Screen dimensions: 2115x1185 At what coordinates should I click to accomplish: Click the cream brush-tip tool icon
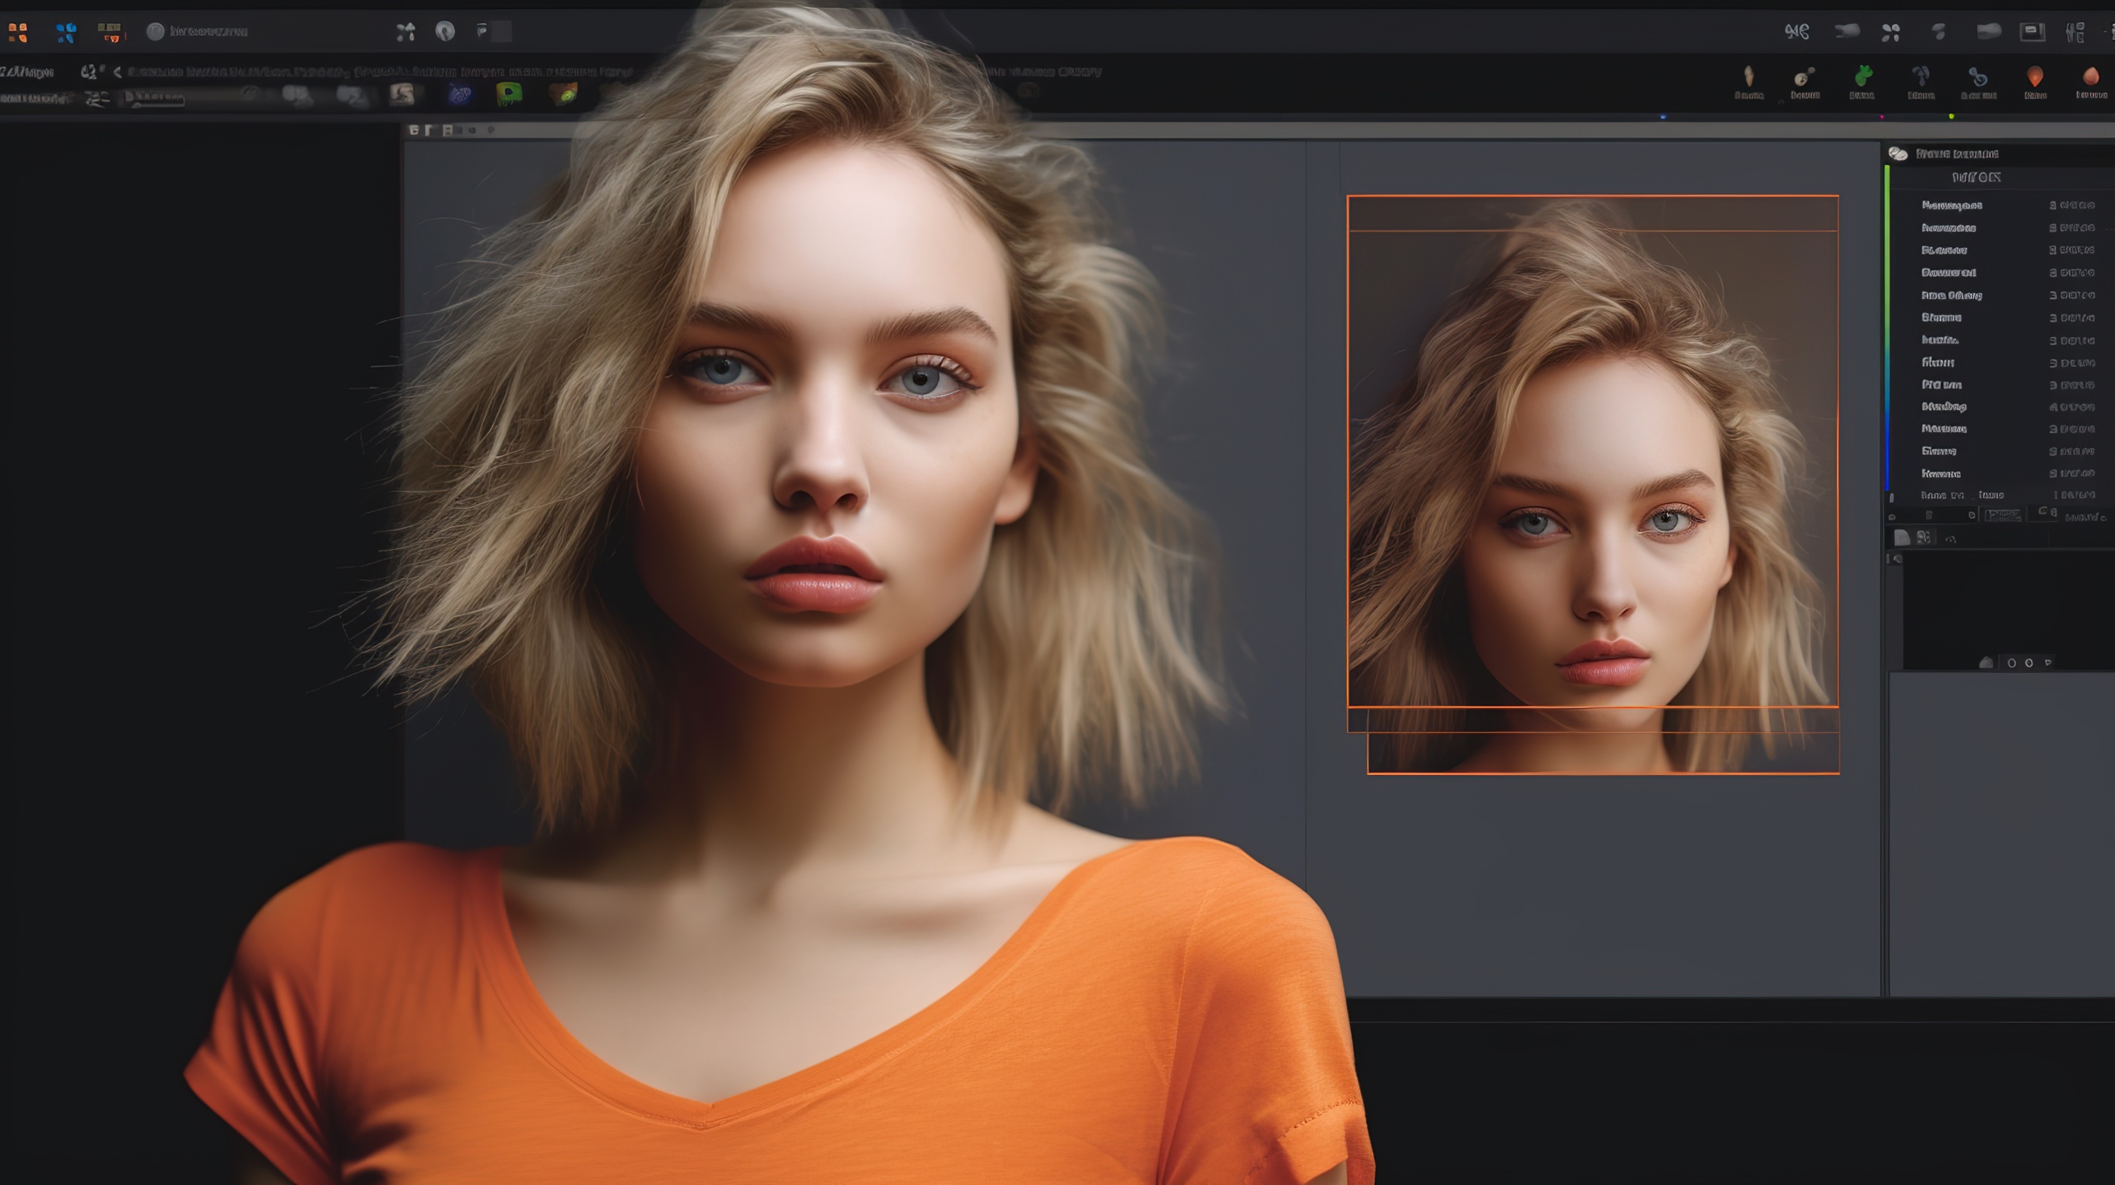(x=1749, y=77)
